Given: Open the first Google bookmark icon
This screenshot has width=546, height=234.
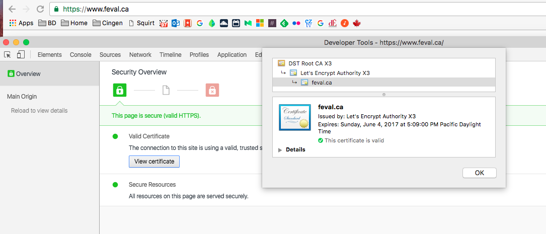Looking at the screenshot, I should [x=199, y=23].
